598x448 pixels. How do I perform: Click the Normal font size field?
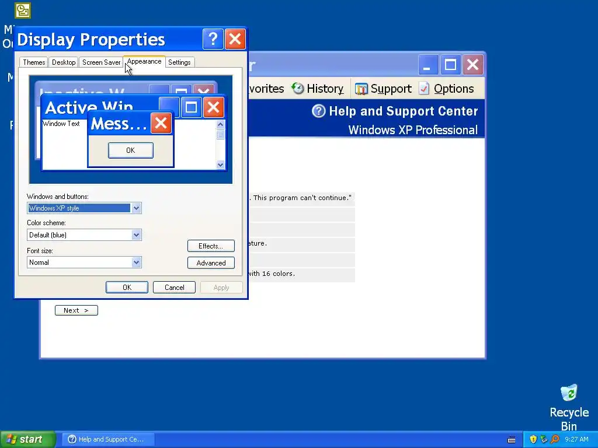(79, 262)
